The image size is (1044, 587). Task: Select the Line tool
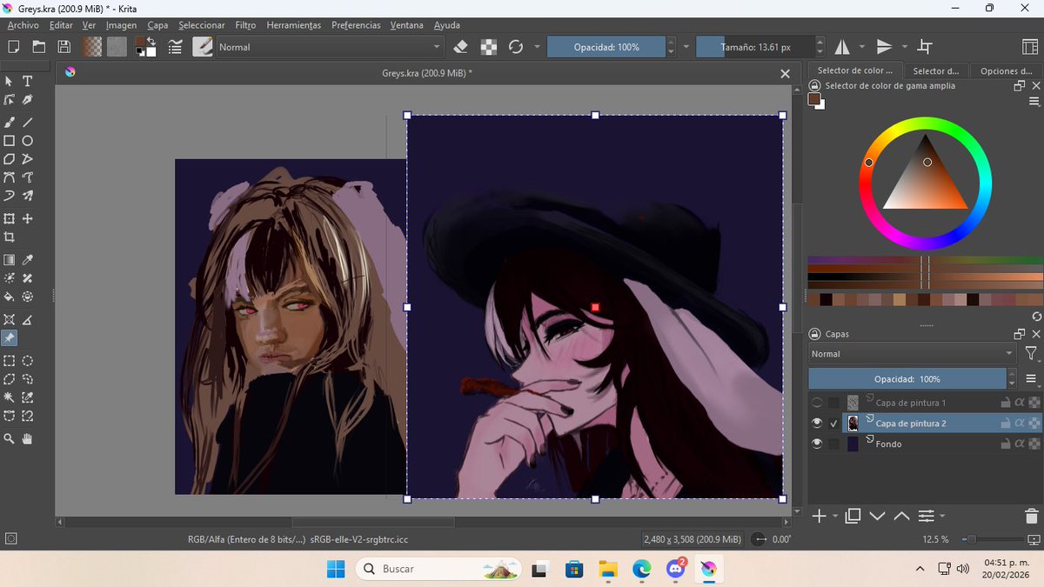click(x=27, y=123)
